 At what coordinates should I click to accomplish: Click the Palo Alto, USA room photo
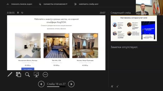57,45
